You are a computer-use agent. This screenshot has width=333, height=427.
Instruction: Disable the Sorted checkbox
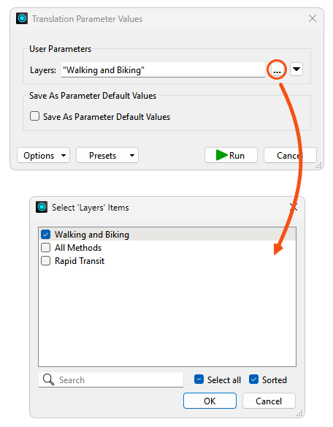253,379
